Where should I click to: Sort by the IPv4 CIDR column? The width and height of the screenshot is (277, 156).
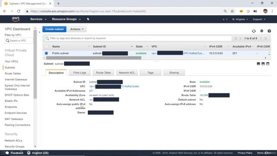(216, 46)
